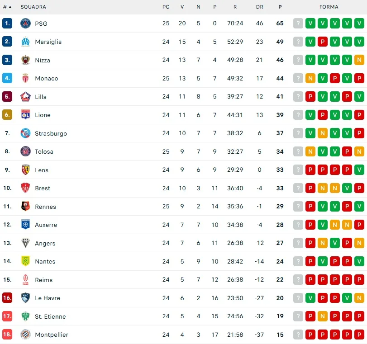This screenshot has width=367, height=344.
Task: Open the Nantes yellow club badge
Action: (x=25, y=261)
